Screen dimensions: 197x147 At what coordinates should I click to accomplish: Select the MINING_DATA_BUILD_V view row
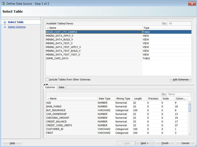59,40
